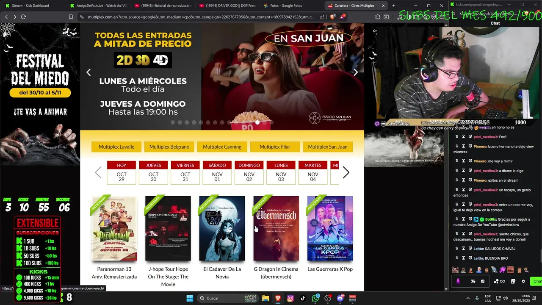Click Las Guerreras K Pop title link
Image resolution: width=542 pixels, height=305 pixels.
(x=330, y=269)
